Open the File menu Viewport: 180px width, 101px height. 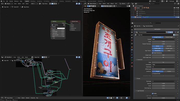coord(4,1)
